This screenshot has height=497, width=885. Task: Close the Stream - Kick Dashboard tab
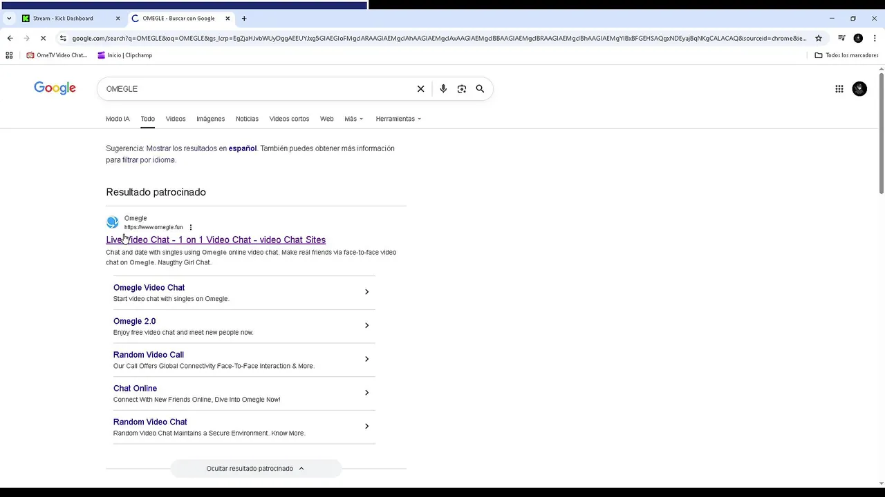(118, 19)
